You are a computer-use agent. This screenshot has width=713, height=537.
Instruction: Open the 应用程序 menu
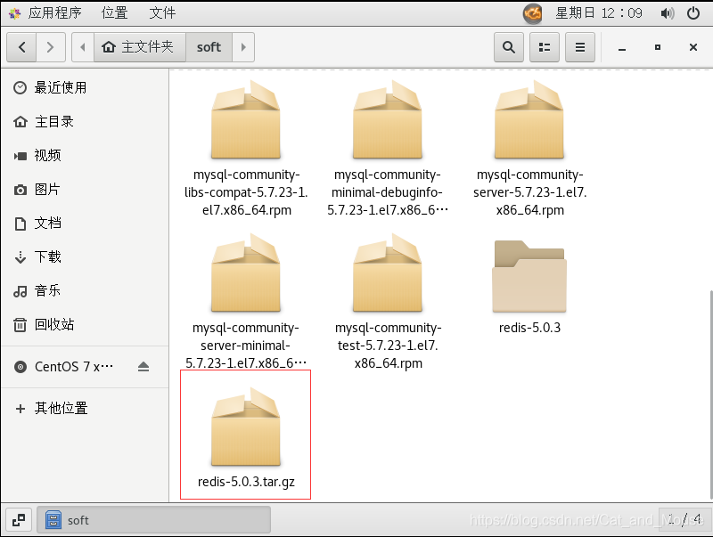coord(54,12)
